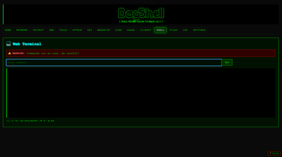Click the 'cat /proc/cpuinfo' hint text

29,121
